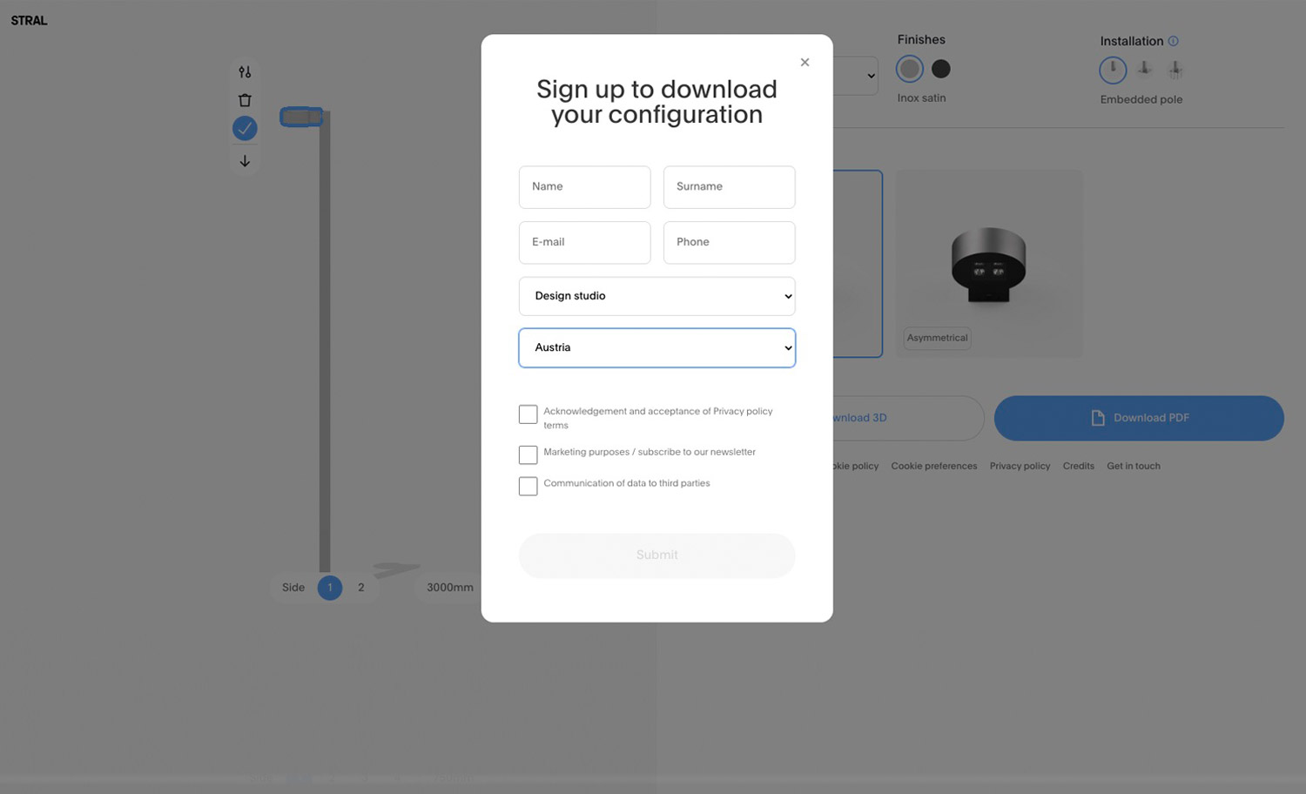Select the Asymmetrical product thumbnail
The image size is (1306, 794).
[989, 264]
